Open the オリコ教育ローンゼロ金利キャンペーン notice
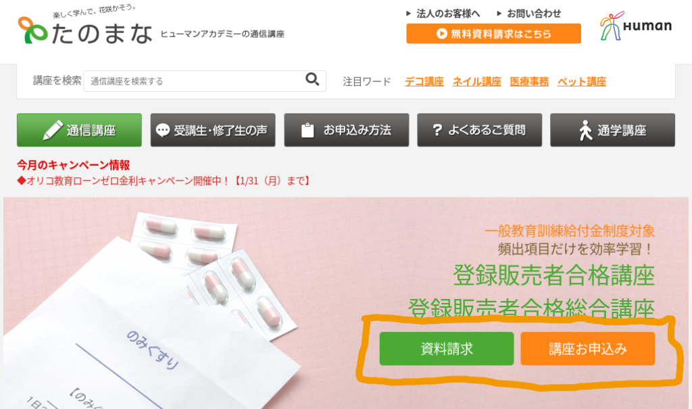The image size is (692, 409). (164, 181)
